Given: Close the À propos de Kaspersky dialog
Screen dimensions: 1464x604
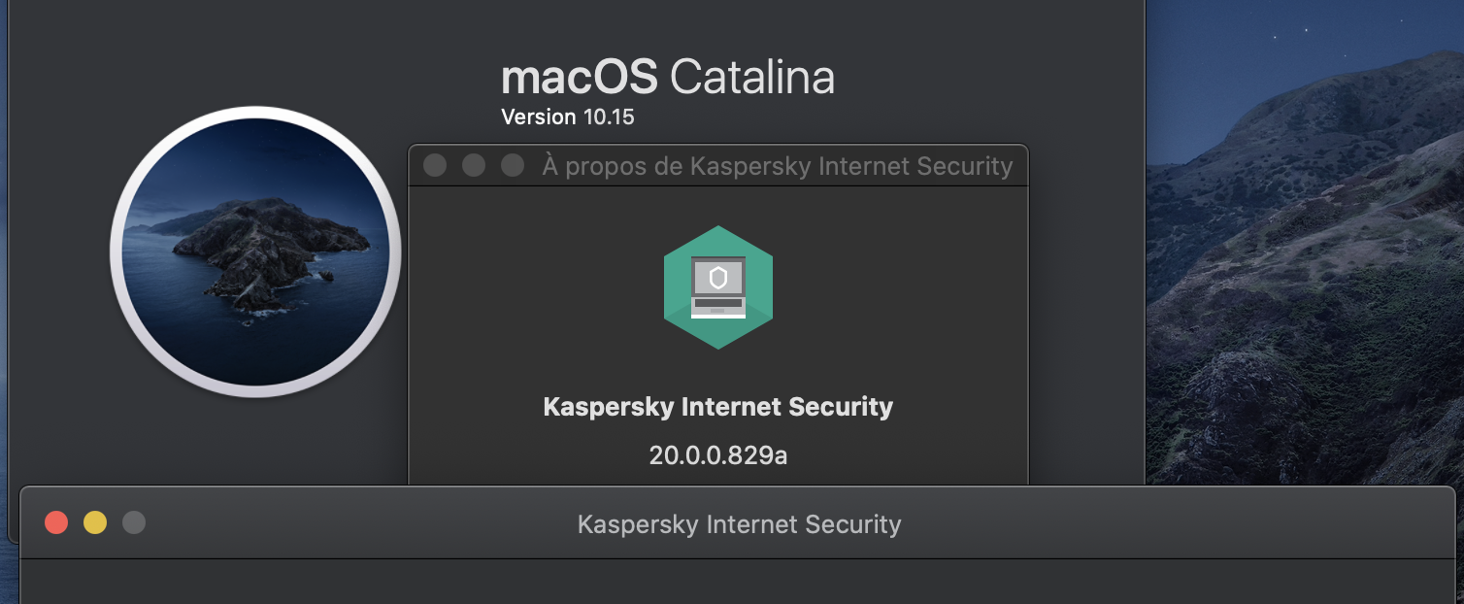Looking at the screenshot, I should click(435, 166).
